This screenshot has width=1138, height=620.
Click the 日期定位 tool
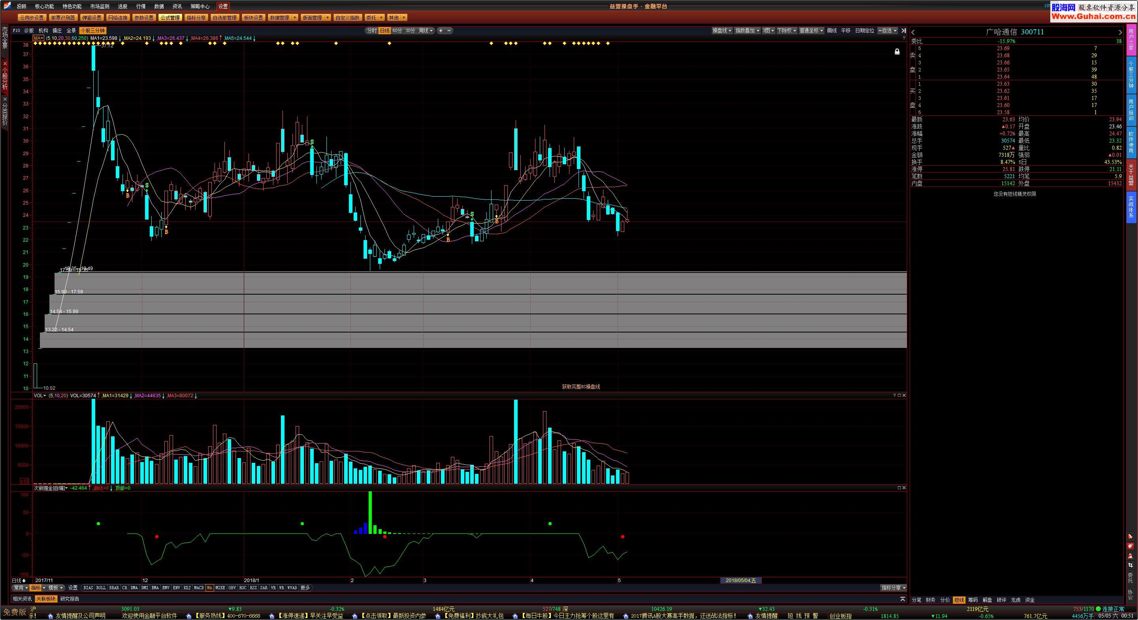865,30
